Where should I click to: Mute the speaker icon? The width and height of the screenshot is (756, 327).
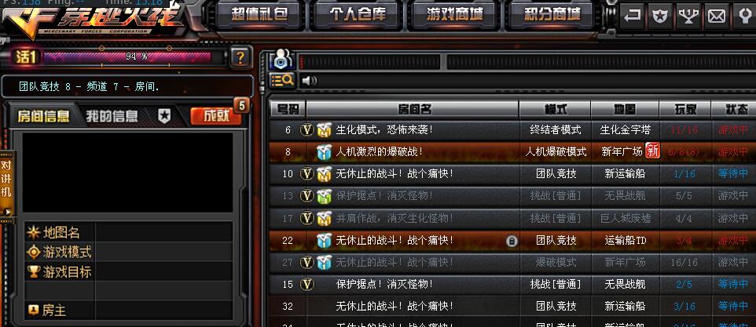point(309,80)
